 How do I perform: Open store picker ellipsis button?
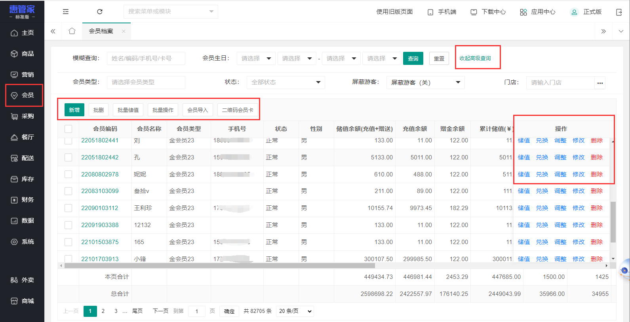pyautogui.click(x=600, y=83)
